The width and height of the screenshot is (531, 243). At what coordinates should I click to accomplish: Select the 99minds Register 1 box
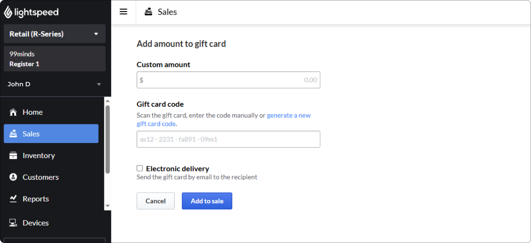(55, 59)
